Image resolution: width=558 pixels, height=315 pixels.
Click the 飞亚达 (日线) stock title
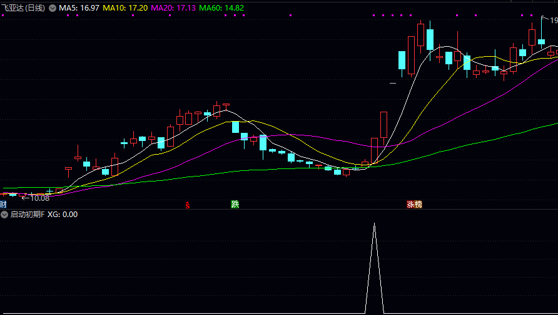(x=23, y=8)
